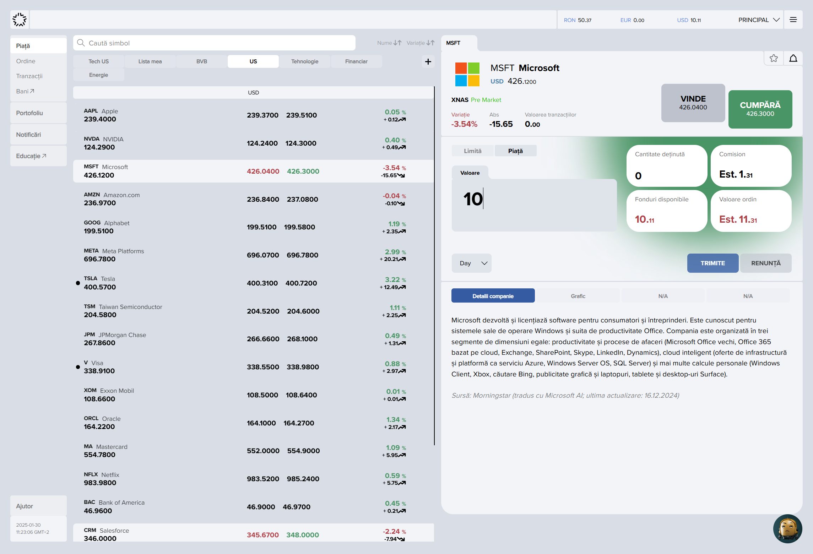This screenshot has height=554, width=813.
Task: Switch to the BVB market tab
Action: pos(201,61)
